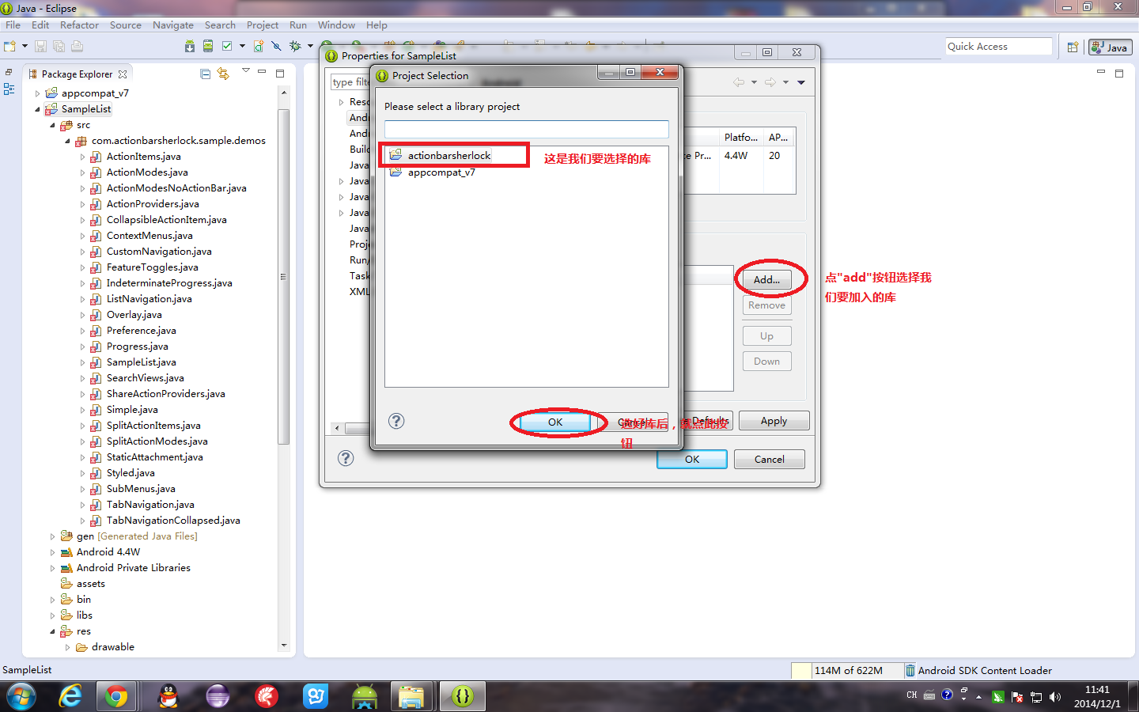Click the Properties dialog help icon

(x=346, y=458)
